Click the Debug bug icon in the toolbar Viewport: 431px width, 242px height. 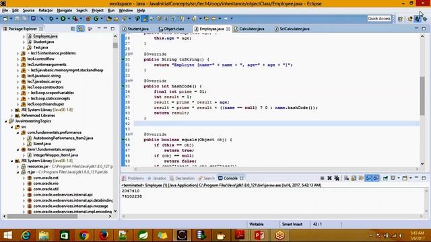(x=51, y=18)
